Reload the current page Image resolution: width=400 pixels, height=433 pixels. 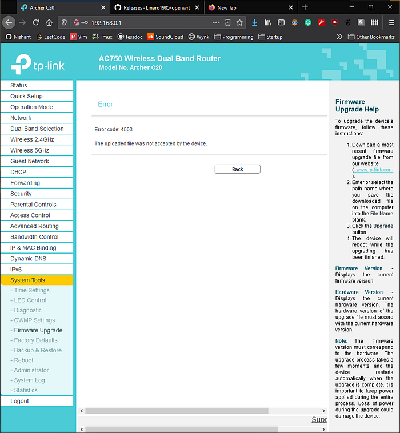pos(36,23)
